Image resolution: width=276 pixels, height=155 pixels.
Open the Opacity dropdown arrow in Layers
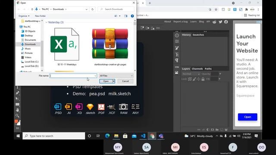pyautogui.click(x=220, y=74)
